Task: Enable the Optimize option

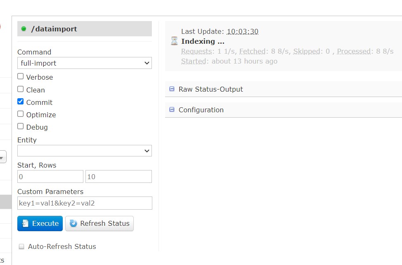Action: [21, 114]
